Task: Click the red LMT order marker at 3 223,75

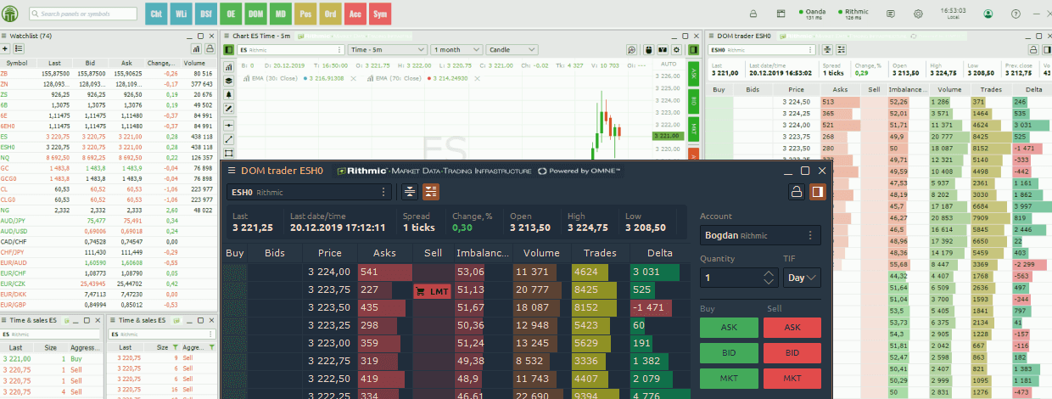Action: point(432,291)
